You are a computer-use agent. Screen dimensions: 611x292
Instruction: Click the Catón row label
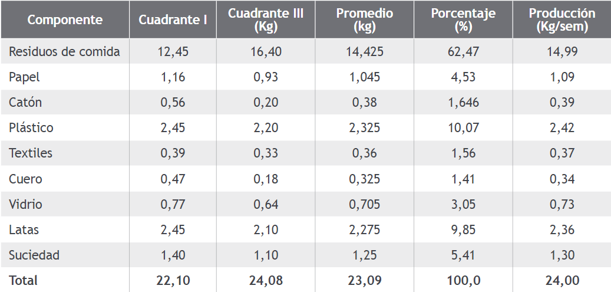tap(25, 102)
